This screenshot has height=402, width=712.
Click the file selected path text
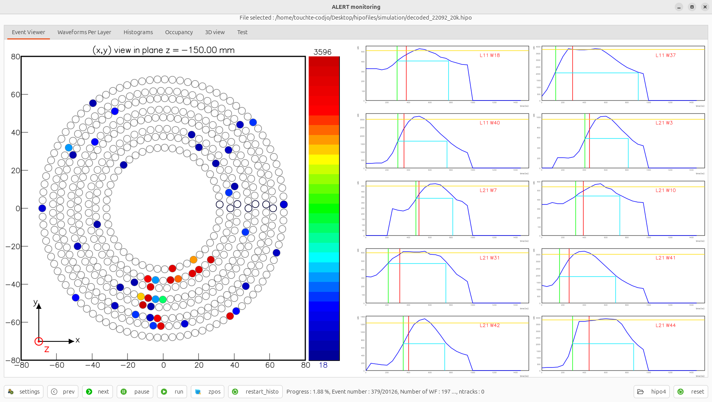click(356, 18)
